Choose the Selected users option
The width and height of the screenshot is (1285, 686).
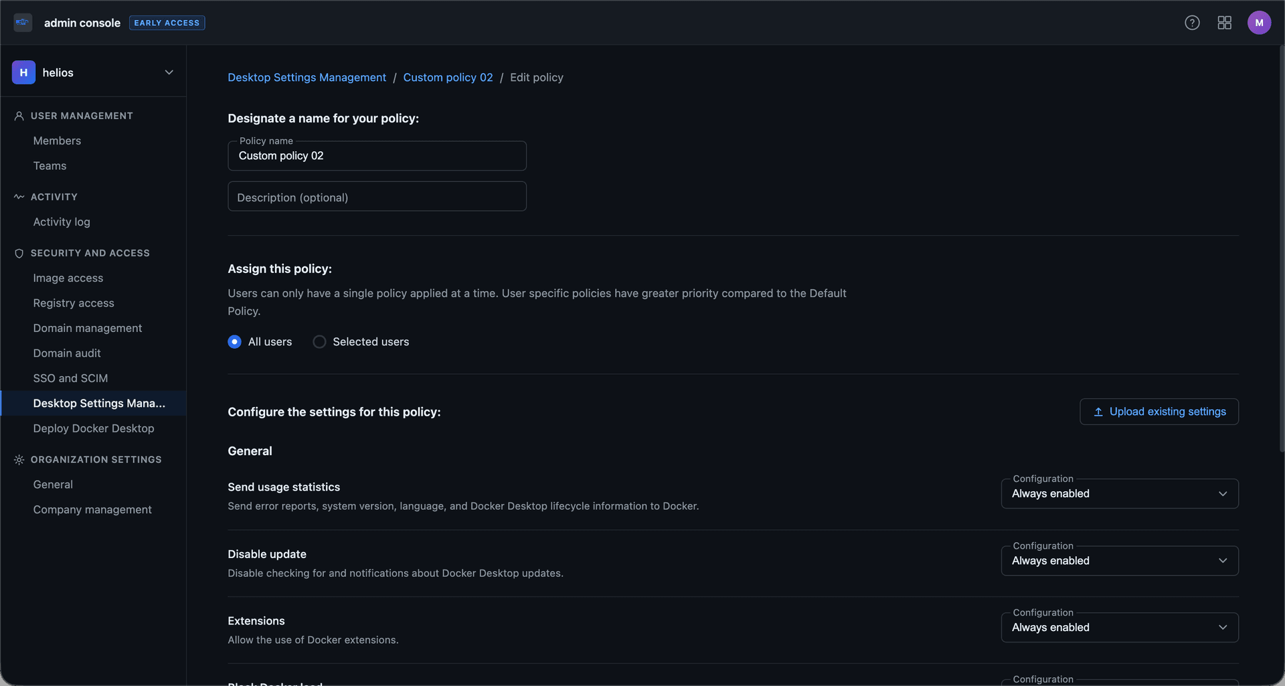[319, 341]
